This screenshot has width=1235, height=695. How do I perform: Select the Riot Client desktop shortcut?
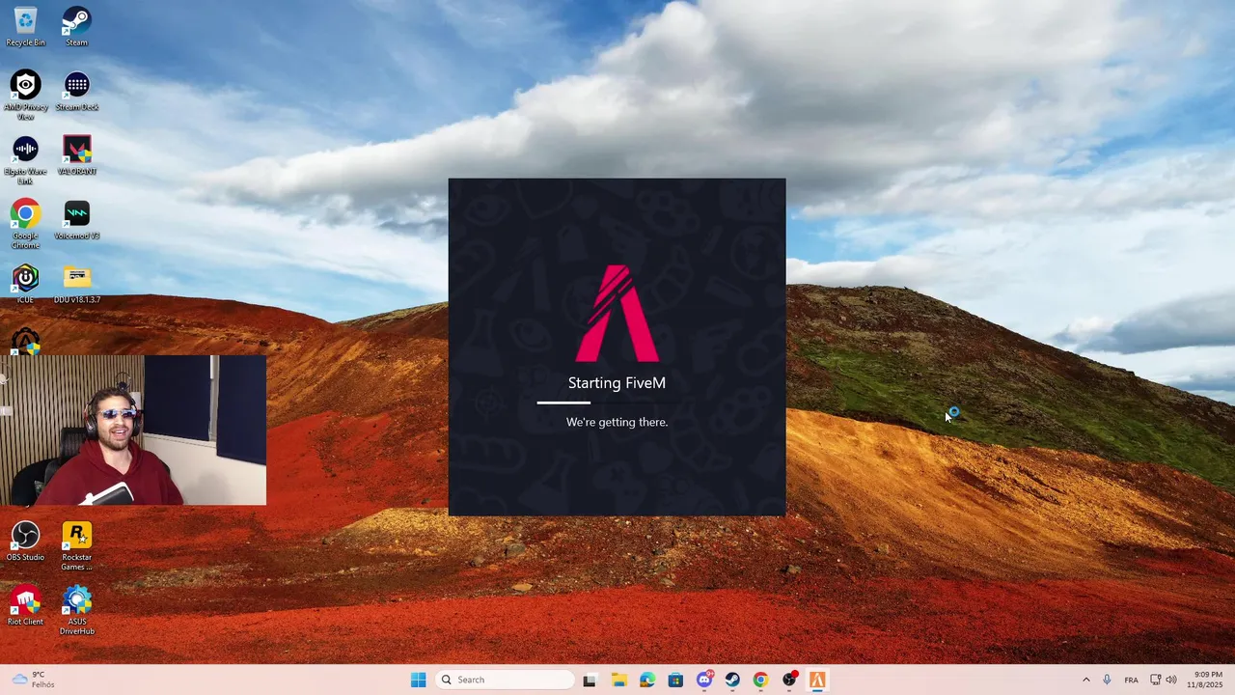(x=25, y=605)
